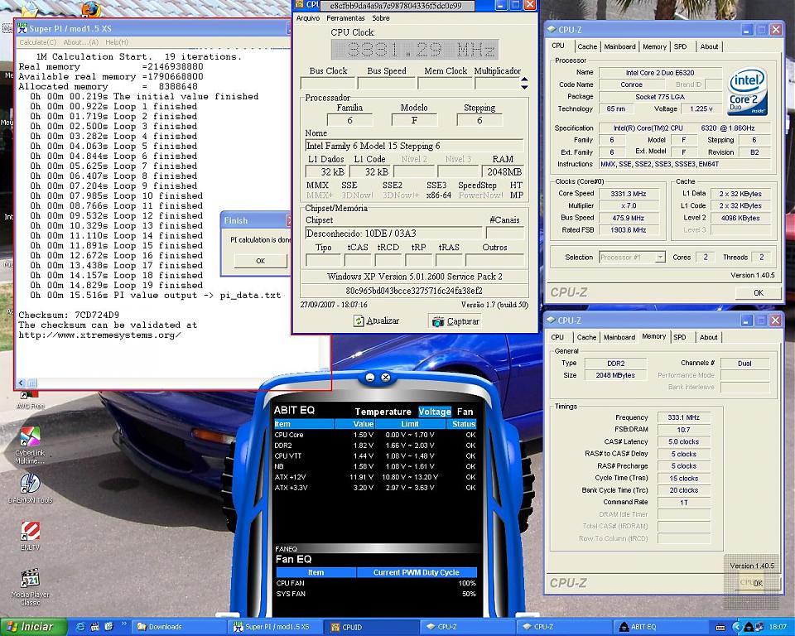Click the Chipset field in CPUID
The image size is (795, 636).
[393, 234]
